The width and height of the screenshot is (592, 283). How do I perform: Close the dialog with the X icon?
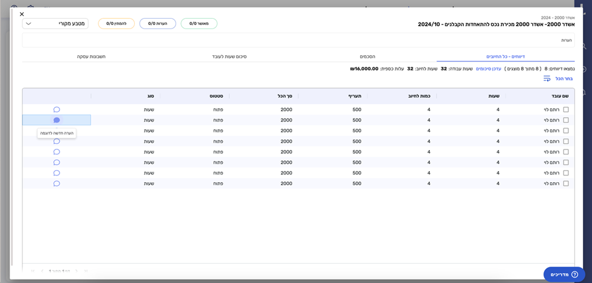pyautogui.click(x=22, y=14)
